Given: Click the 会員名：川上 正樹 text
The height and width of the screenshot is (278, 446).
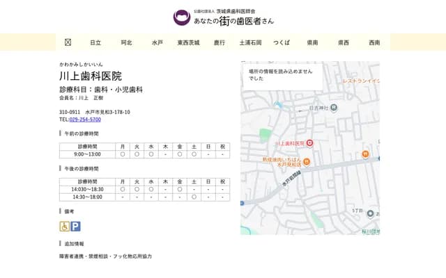Looking at the screenshot, I should coord(81,98).
